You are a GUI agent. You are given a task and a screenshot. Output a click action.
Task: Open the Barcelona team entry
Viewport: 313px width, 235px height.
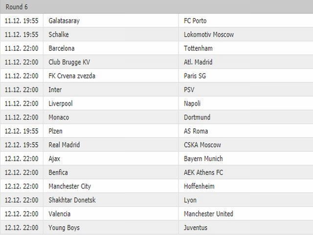(62, 48)
